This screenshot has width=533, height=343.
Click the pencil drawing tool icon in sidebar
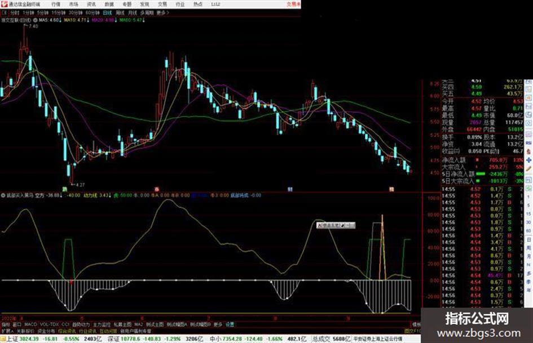coord(528,168)
